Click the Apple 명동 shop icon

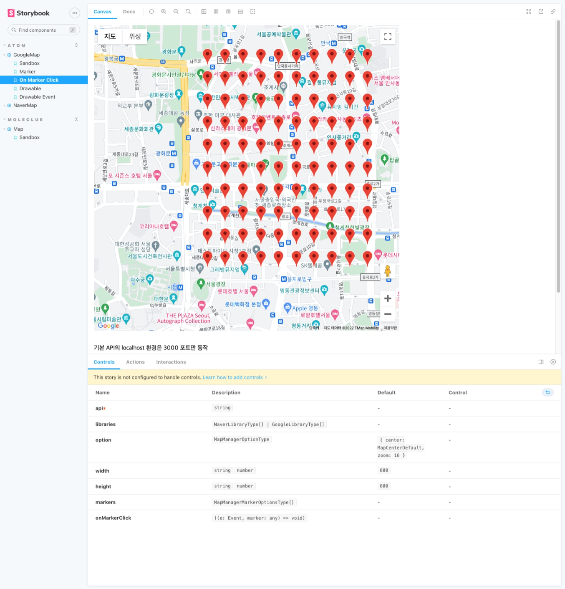coord(288,308)
